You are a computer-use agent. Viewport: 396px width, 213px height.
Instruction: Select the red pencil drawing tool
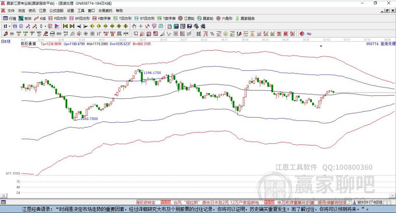point(5,34)
